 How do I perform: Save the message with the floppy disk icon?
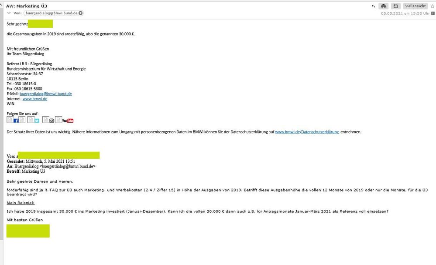[395, 6]
